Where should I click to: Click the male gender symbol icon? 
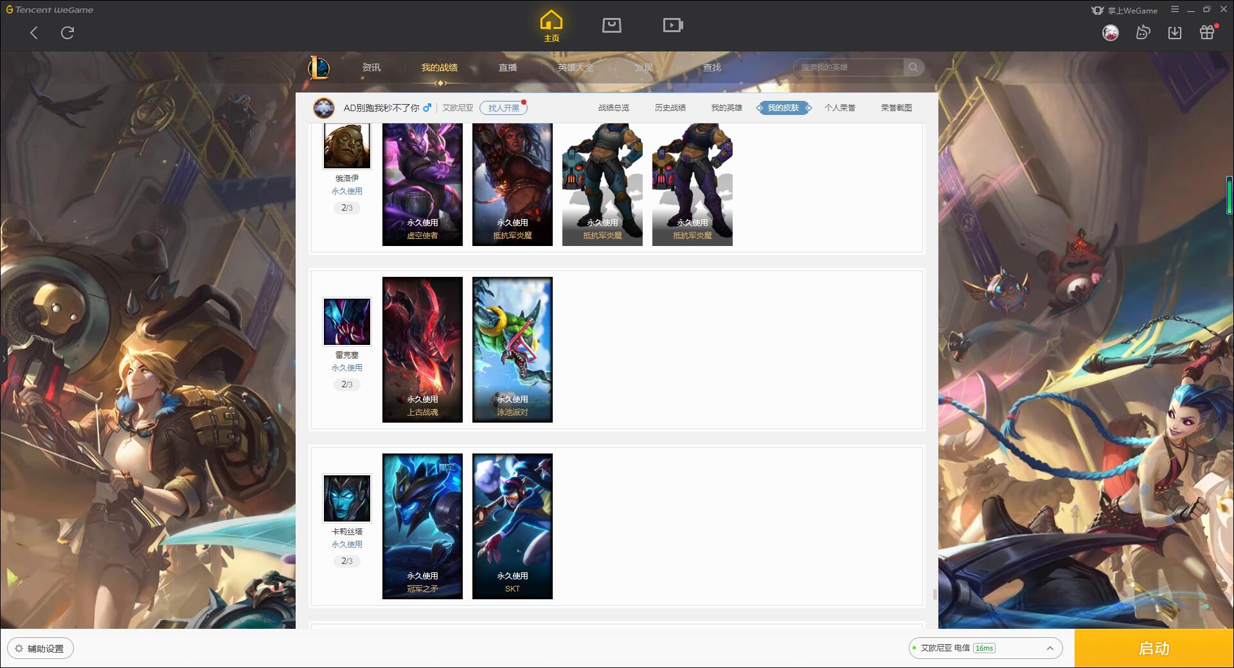pyautogui.click(x=427, y=108)
